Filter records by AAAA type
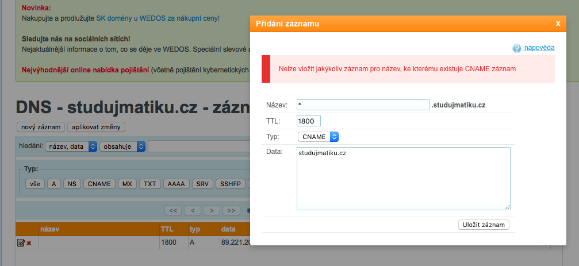 pos(177,184)
